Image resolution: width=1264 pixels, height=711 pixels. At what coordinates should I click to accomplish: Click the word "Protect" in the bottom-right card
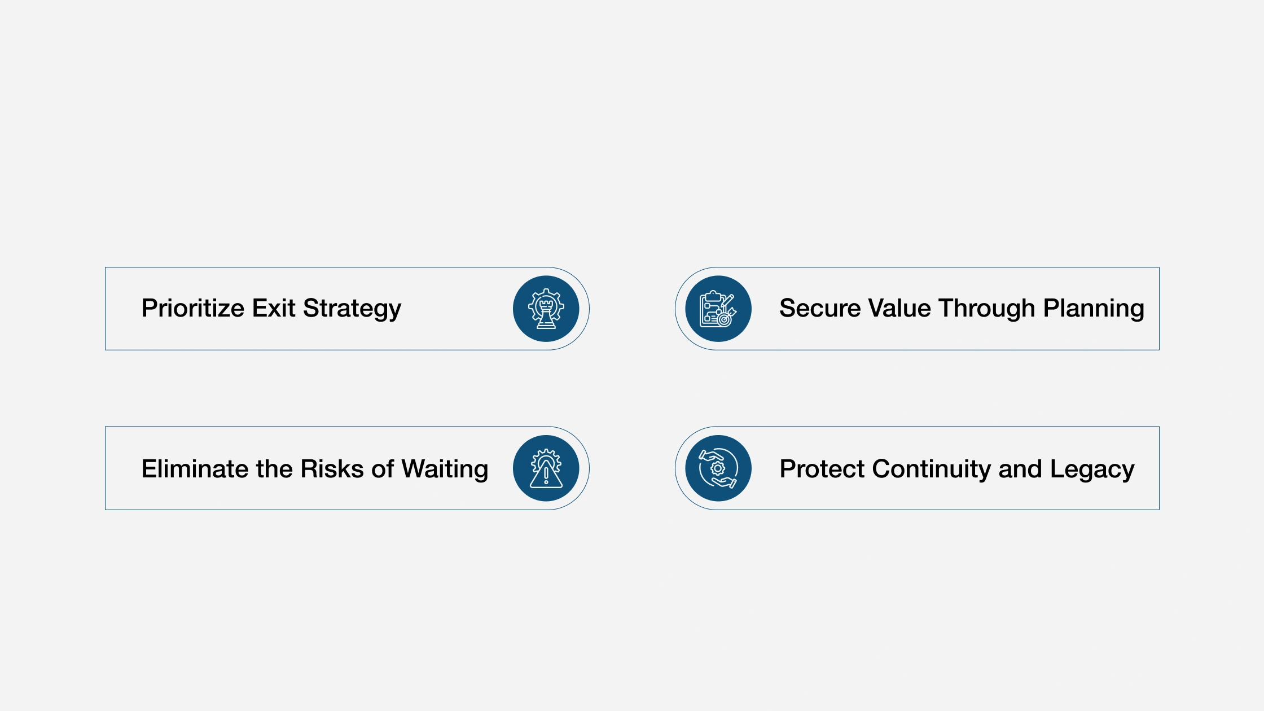click(822, 469)
